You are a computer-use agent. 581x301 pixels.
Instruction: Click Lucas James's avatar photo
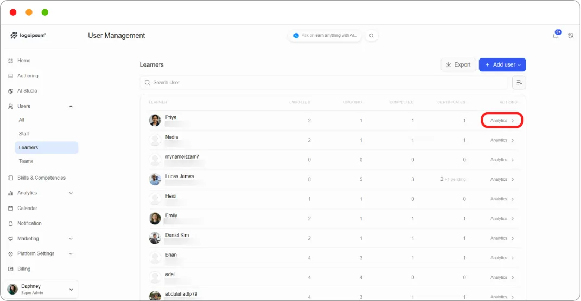(155, 179)
